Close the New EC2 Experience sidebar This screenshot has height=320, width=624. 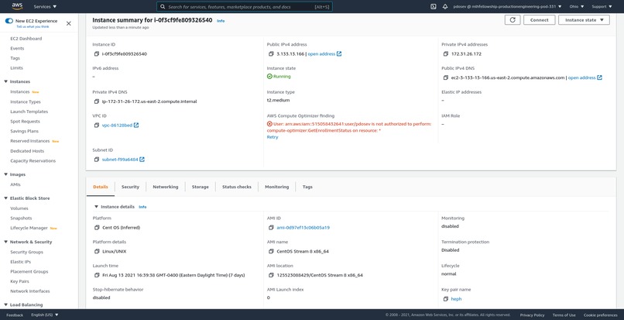(x=68, y=23)
